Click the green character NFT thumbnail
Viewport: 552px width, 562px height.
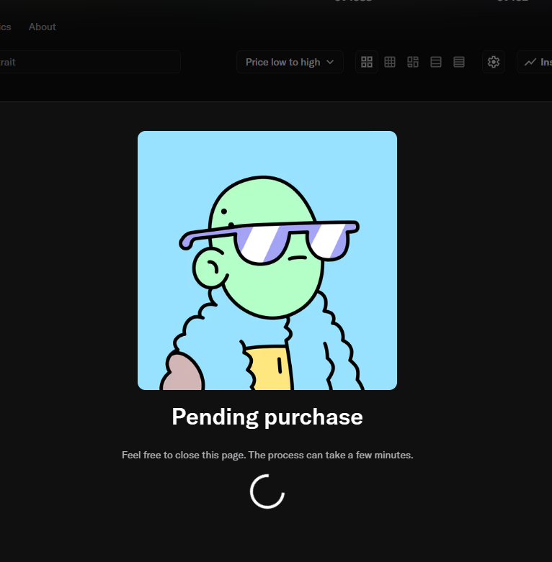(267, 260)
